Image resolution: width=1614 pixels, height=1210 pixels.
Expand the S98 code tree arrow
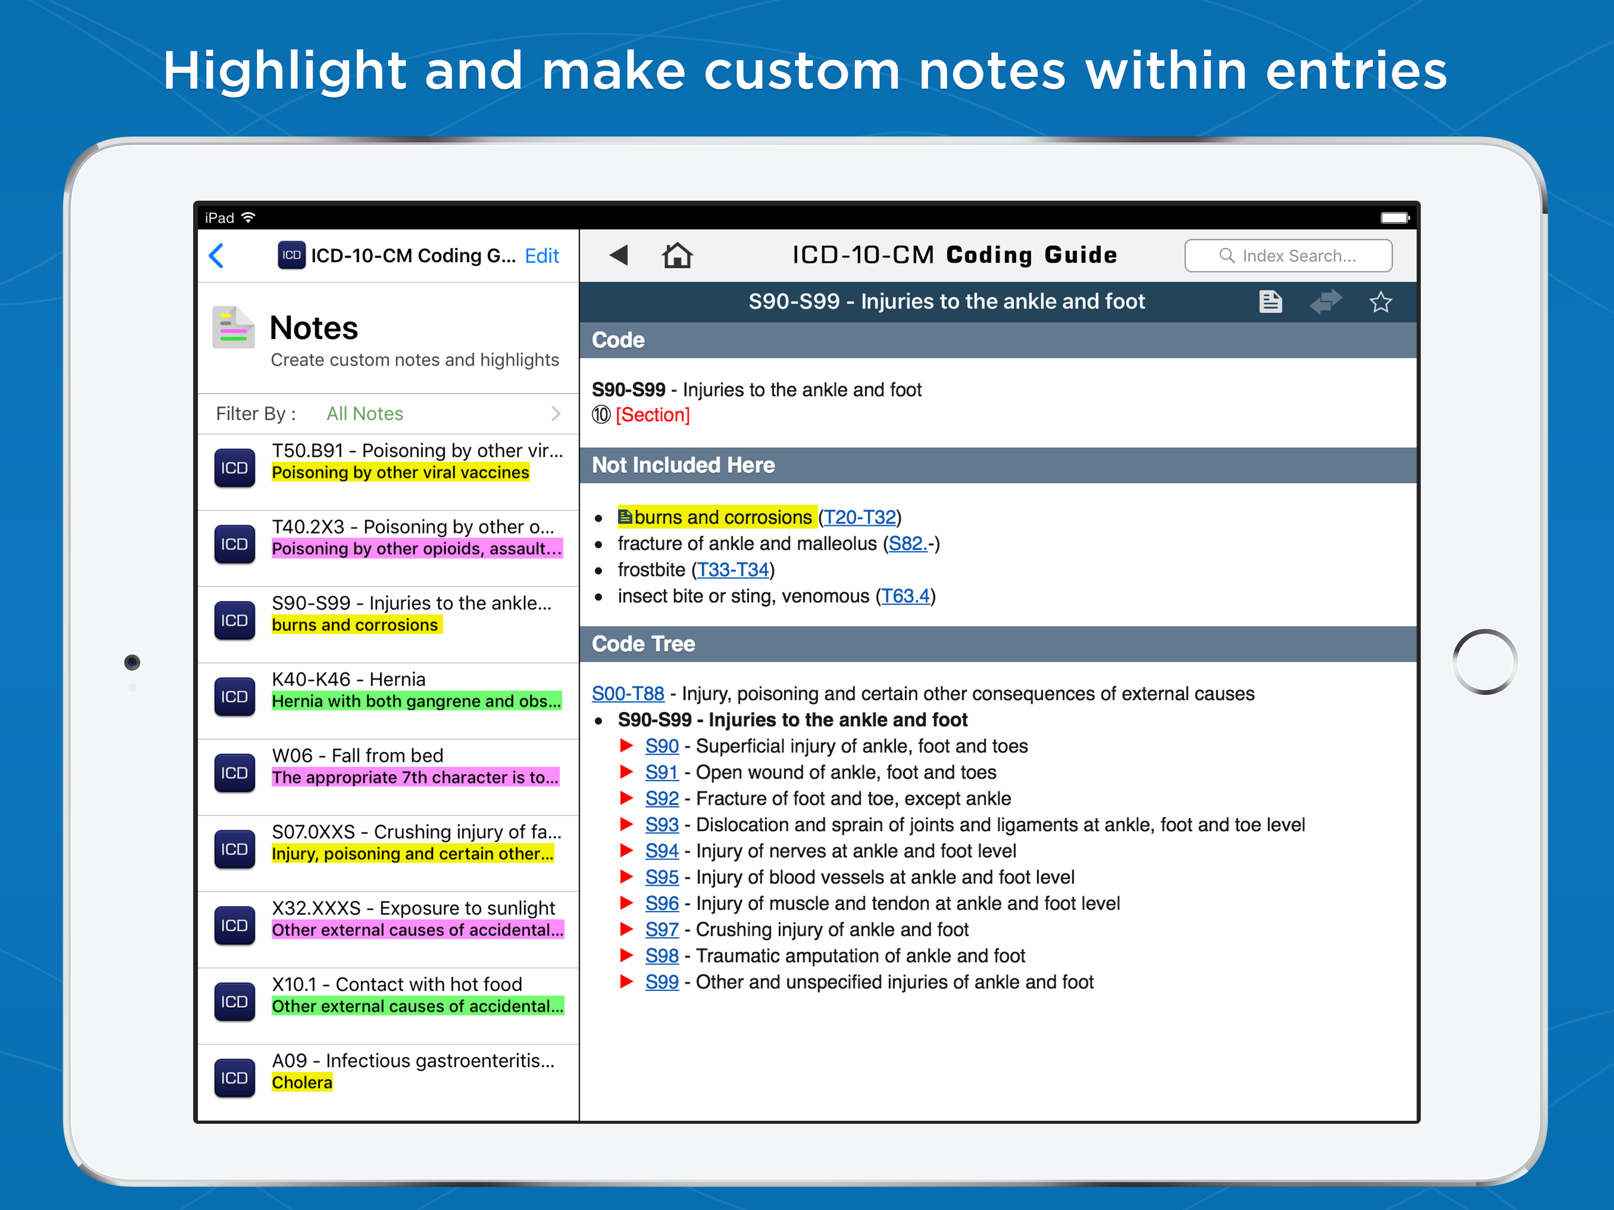click(x=626, y=955)
